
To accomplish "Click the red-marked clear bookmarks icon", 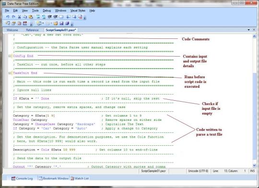I will 80,17.
